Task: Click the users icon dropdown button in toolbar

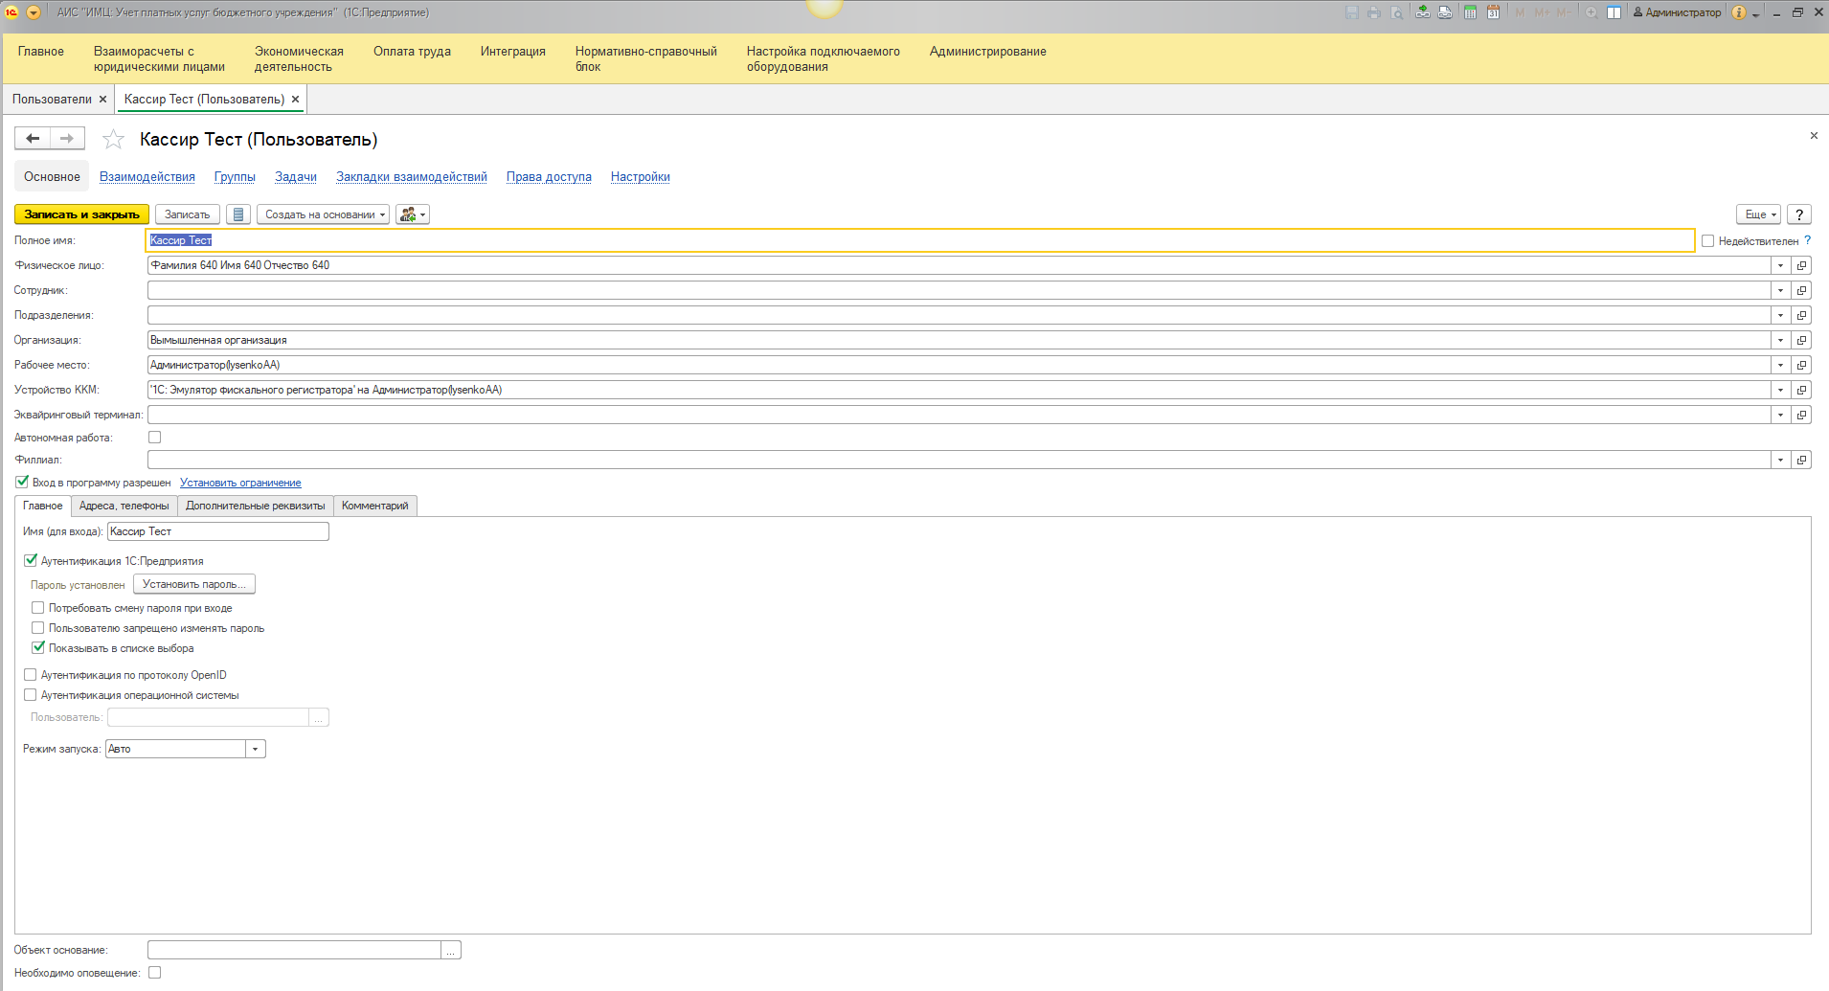Action: coord(413,214)
